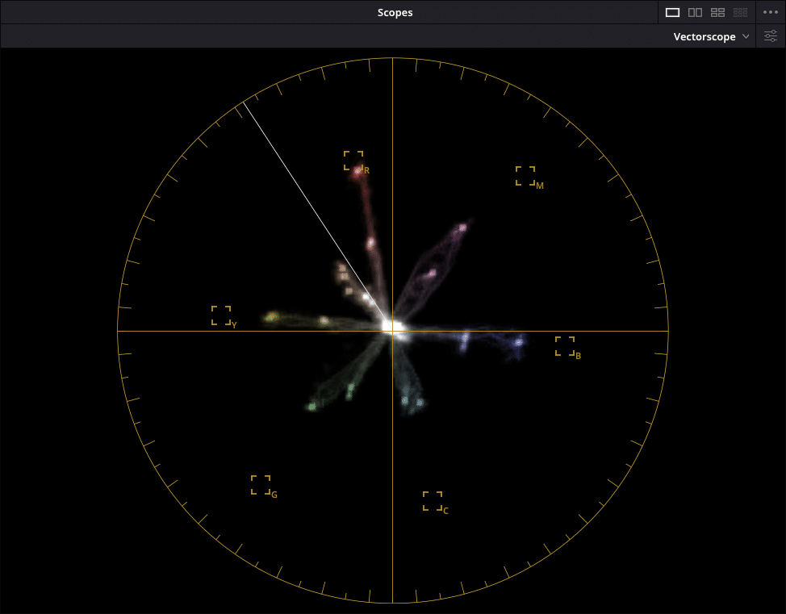Click the magenta M target box
786x614 pixels.
coord(526,175)
